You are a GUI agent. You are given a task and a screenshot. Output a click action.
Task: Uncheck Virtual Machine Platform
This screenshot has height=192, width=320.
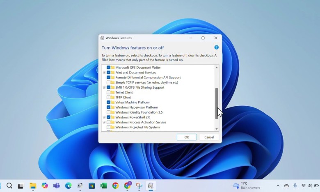tap(109, 102)
